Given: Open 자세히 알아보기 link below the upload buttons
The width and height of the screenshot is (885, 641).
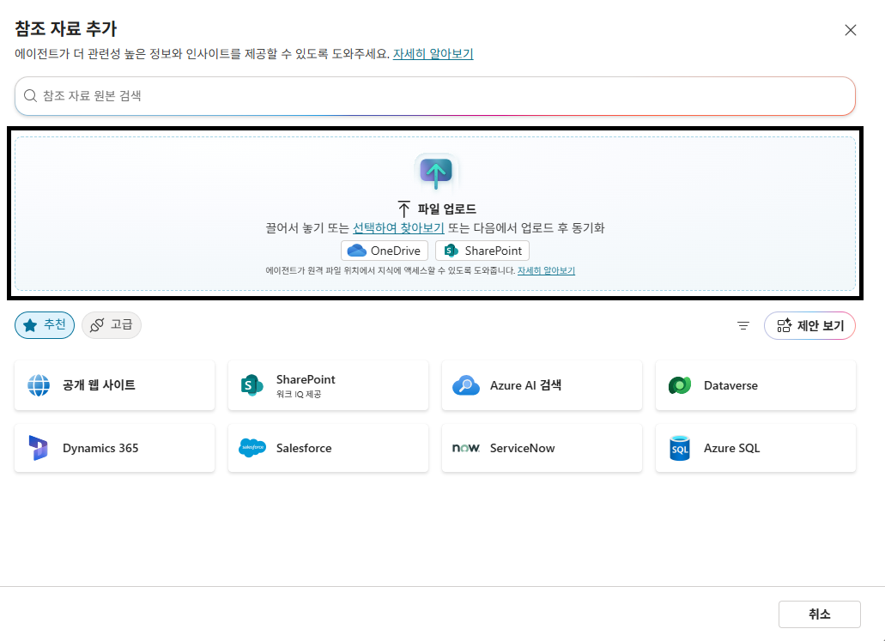Looking at the screenshot, I should pos(546,271).
